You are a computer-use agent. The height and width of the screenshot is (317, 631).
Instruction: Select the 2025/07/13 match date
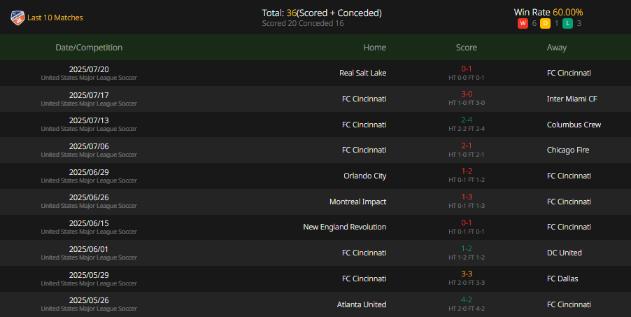[x=89, y=120]
